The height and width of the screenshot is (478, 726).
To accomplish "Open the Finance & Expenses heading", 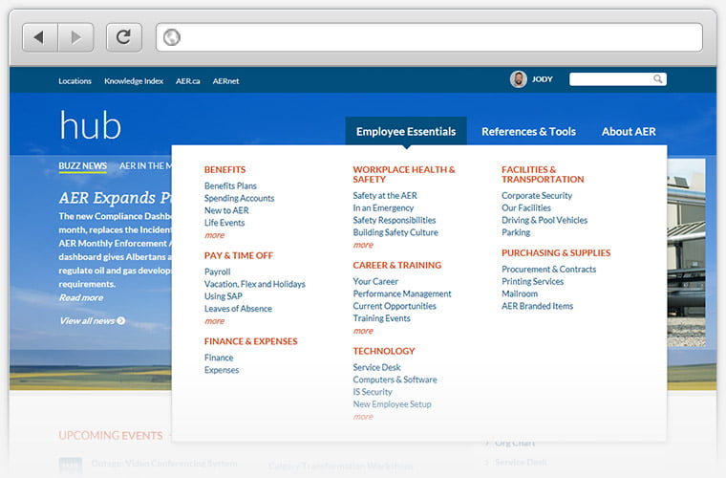I will [251, 341].
